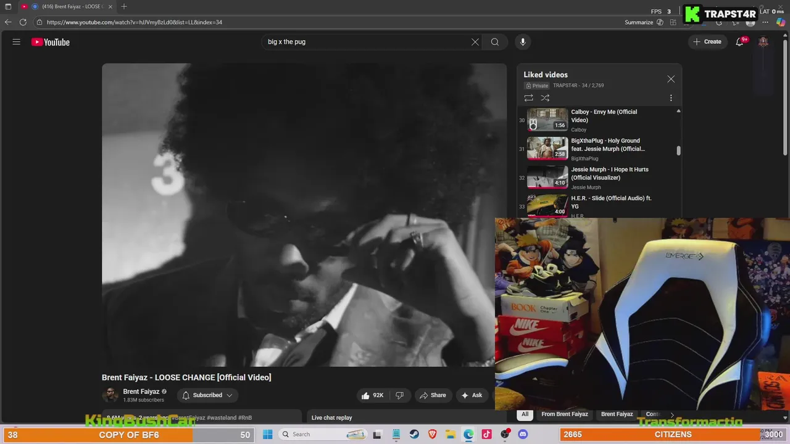Like the Brent Faiyaz video
The image size is (790, 444).
[373, 395]
